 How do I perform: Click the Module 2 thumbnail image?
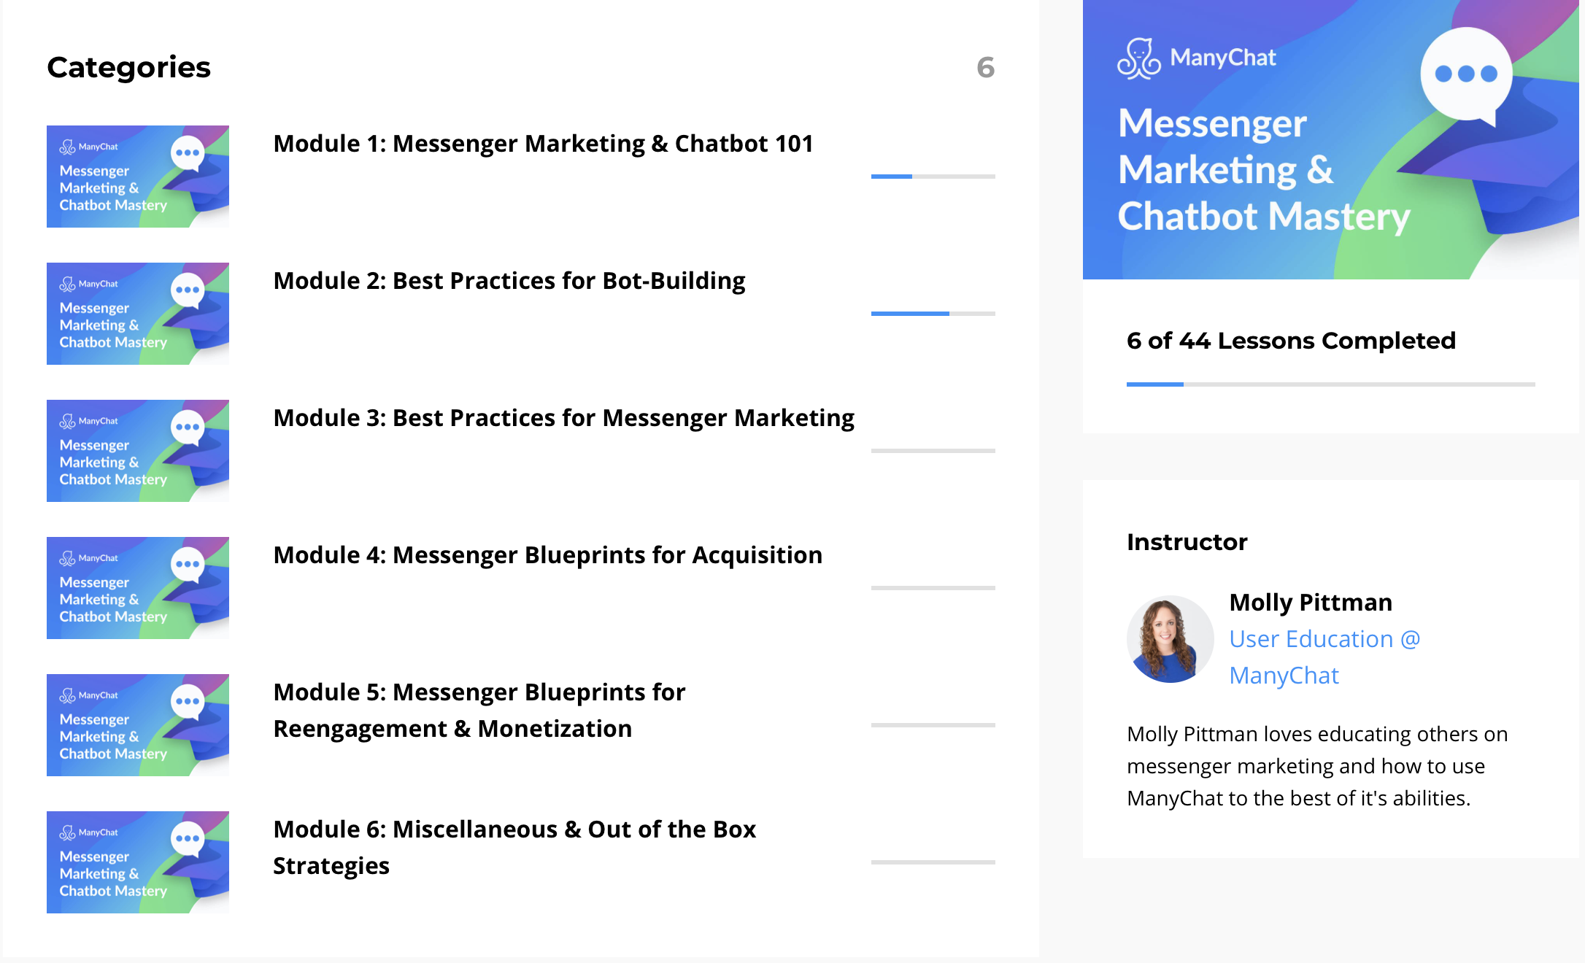click(x=138, y=314)
